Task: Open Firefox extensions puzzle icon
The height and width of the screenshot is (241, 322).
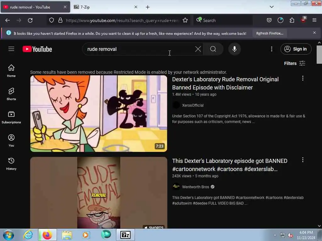Action: 292,20
